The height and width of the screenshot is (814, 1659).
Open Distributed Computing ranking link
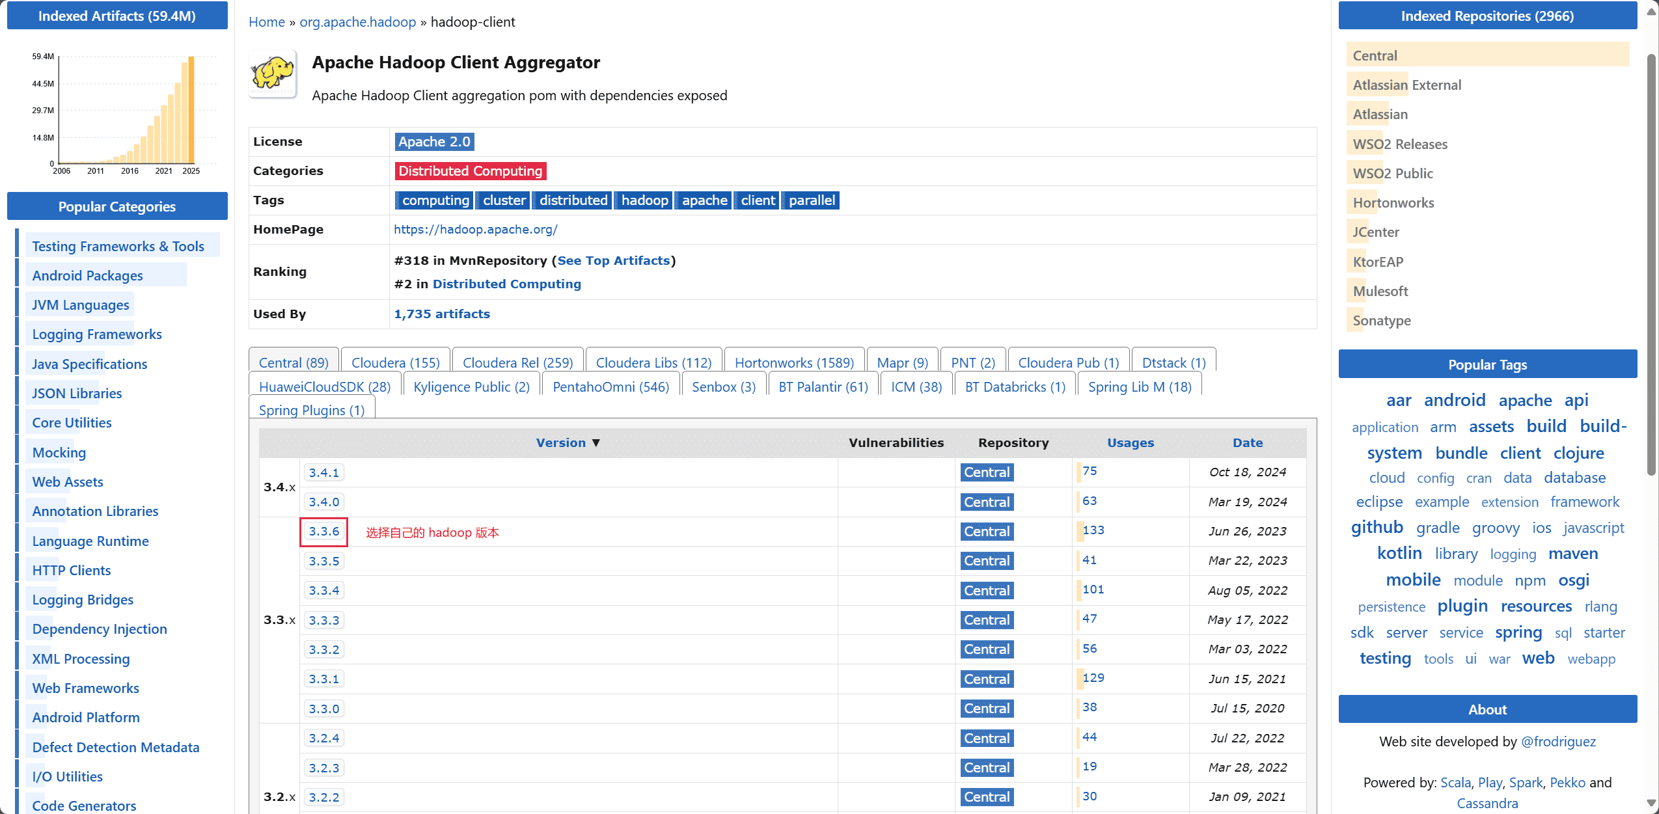coord(506,284)
